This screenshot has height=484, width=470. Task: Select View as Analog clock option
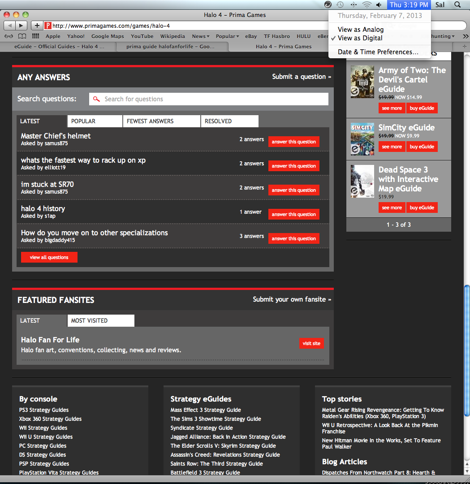(x=360, y=30)
